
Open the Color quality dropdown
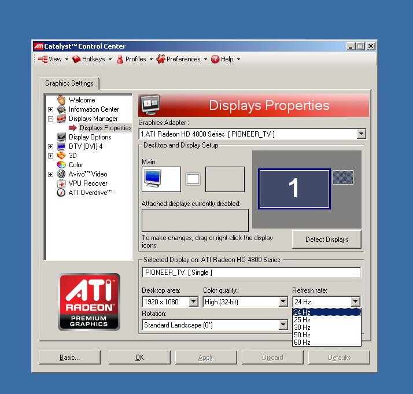[x=283, y=301]
